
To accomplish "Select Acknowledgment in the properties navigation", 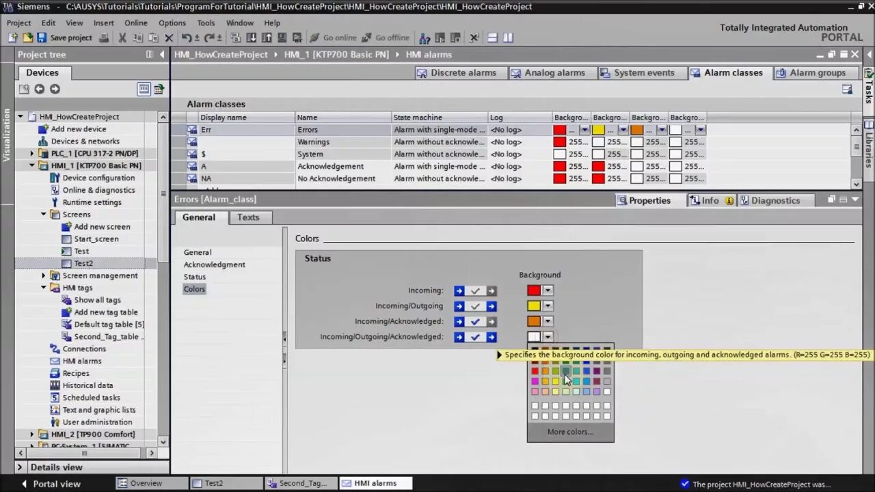I will (214, 264).
